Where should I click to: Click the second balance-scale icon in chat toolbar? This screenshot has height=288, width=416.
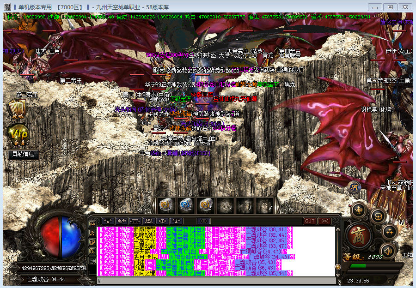pos(176,221)
